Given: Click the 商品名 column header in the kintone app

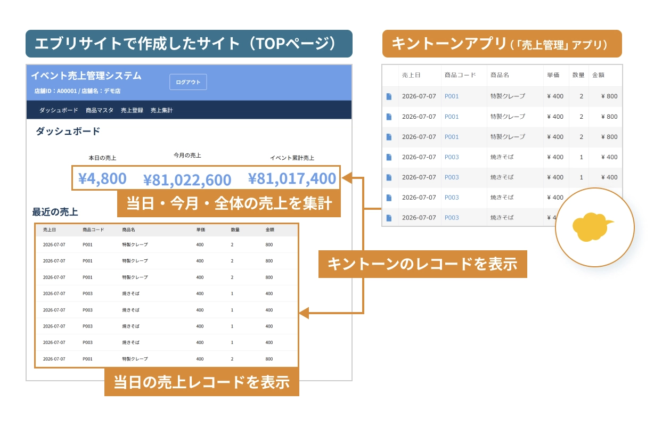Looking at the screenshot, I should click(x=500, y=76).
